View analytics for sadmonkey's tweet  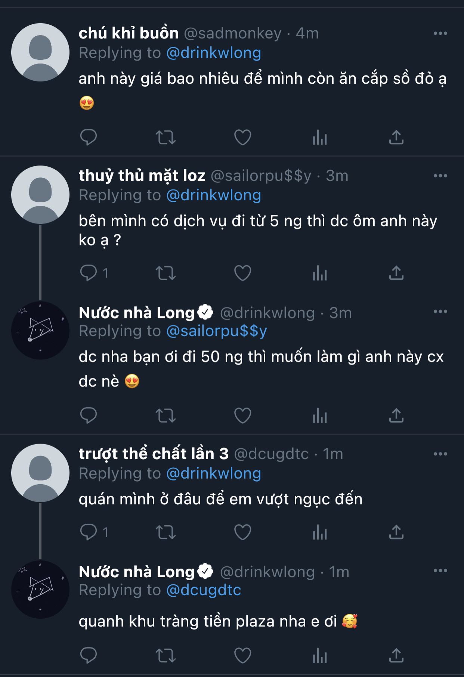(x=320, y=137)
